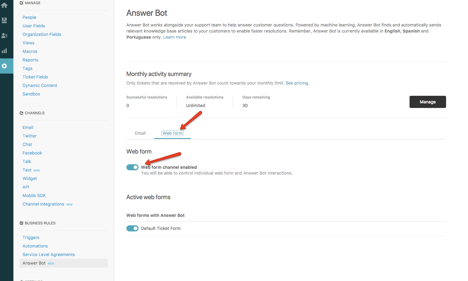The image size is (468, 281).
Task: Open Talk channel settings
Action: [27, 161]
